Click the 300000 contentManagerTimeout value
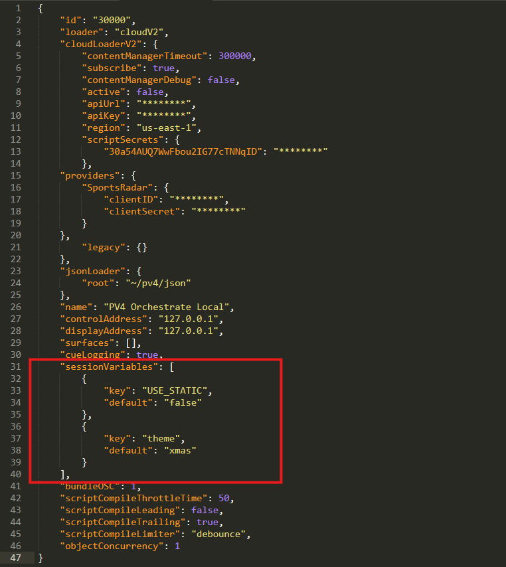The width and height of the screenshot is (506, 567). 234,56
